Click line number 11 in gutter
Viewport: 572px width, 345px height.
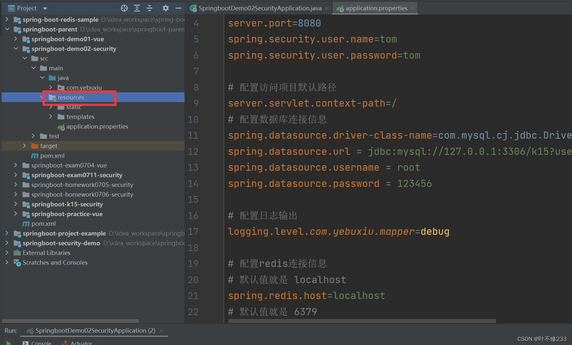[x=193, y=135]
